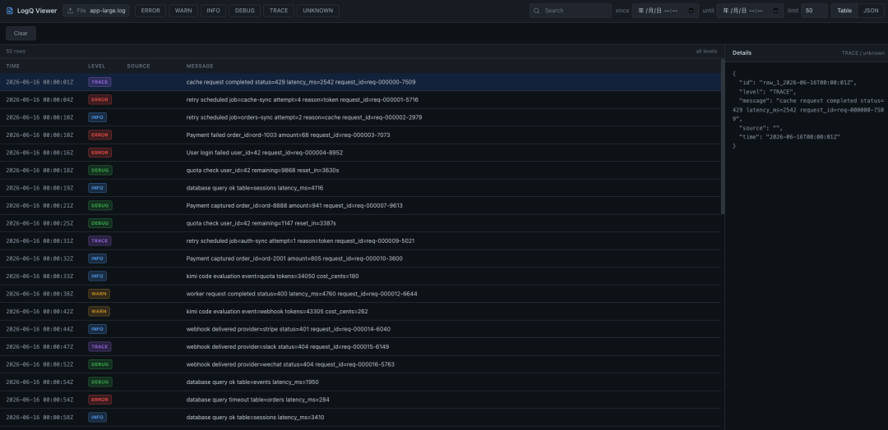Click the LEVEL column header

tap(97, 66)
